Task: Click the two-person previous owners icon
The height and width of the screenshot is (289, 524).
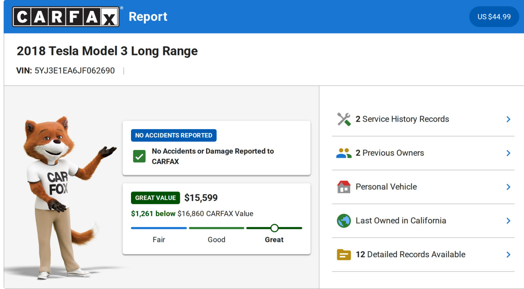Action: 344,153
